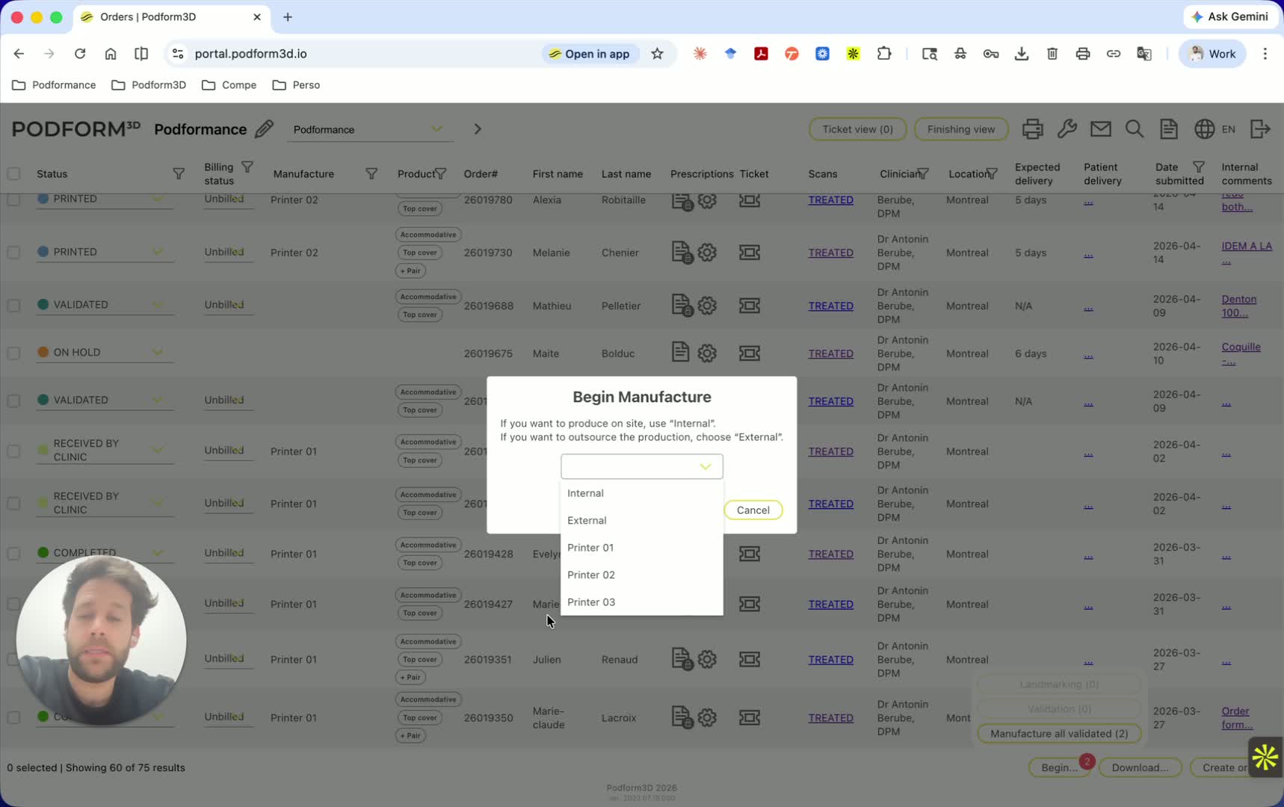
Task: Choose Printer 03 in the dropdown list
Action: (642, 602)
